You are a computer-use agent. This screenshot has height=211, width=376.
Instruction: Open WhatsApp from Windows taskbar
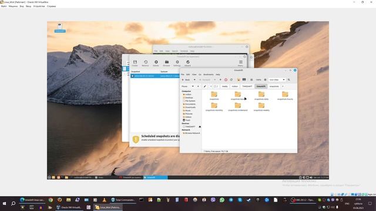[x=222, y=200]
